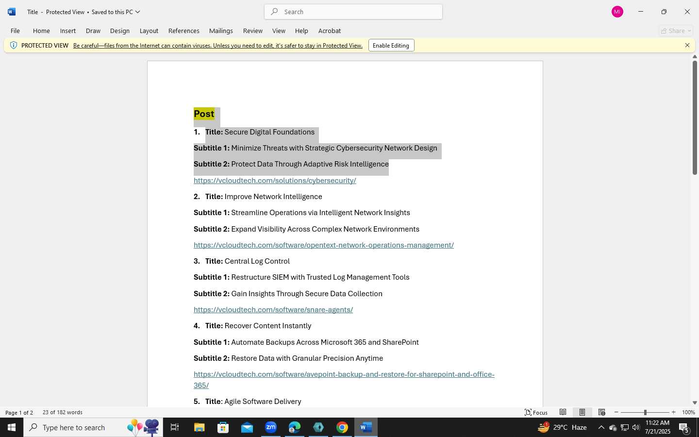This screenshot has width=699, height=437.
Task: Click the 23 of 182 words counter
Action: coord(63,412)
